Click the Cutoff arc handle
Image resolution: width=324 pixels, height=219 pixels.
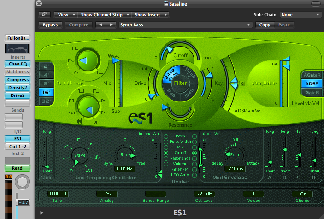169,50
